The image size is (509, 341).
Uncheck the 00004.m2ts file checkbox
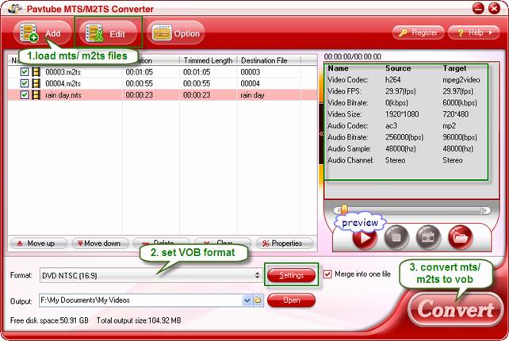coord(25,83)
